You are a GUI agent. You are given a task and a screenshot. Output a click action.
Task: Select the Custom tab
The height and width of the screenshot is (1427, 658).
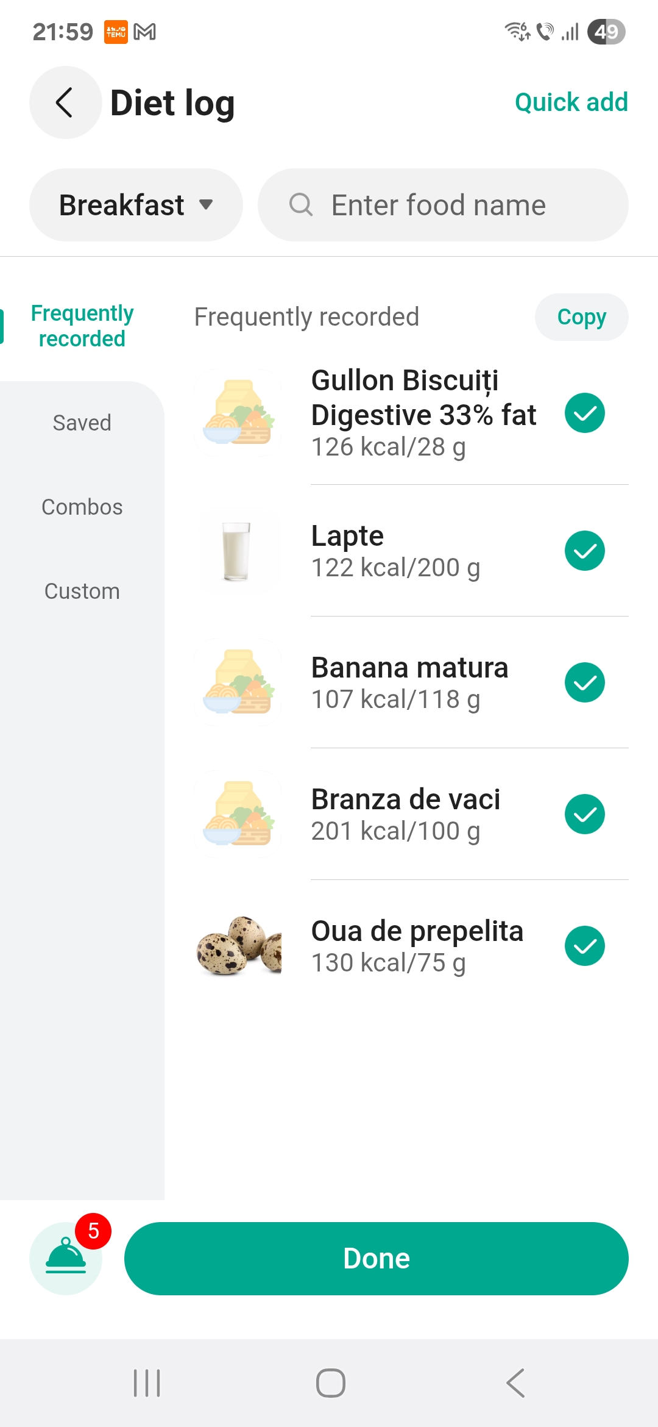point(82,591)
